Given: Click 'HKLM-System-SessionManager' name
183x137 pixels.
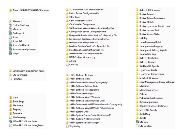Looking at the screenshot, I should 84,123.
